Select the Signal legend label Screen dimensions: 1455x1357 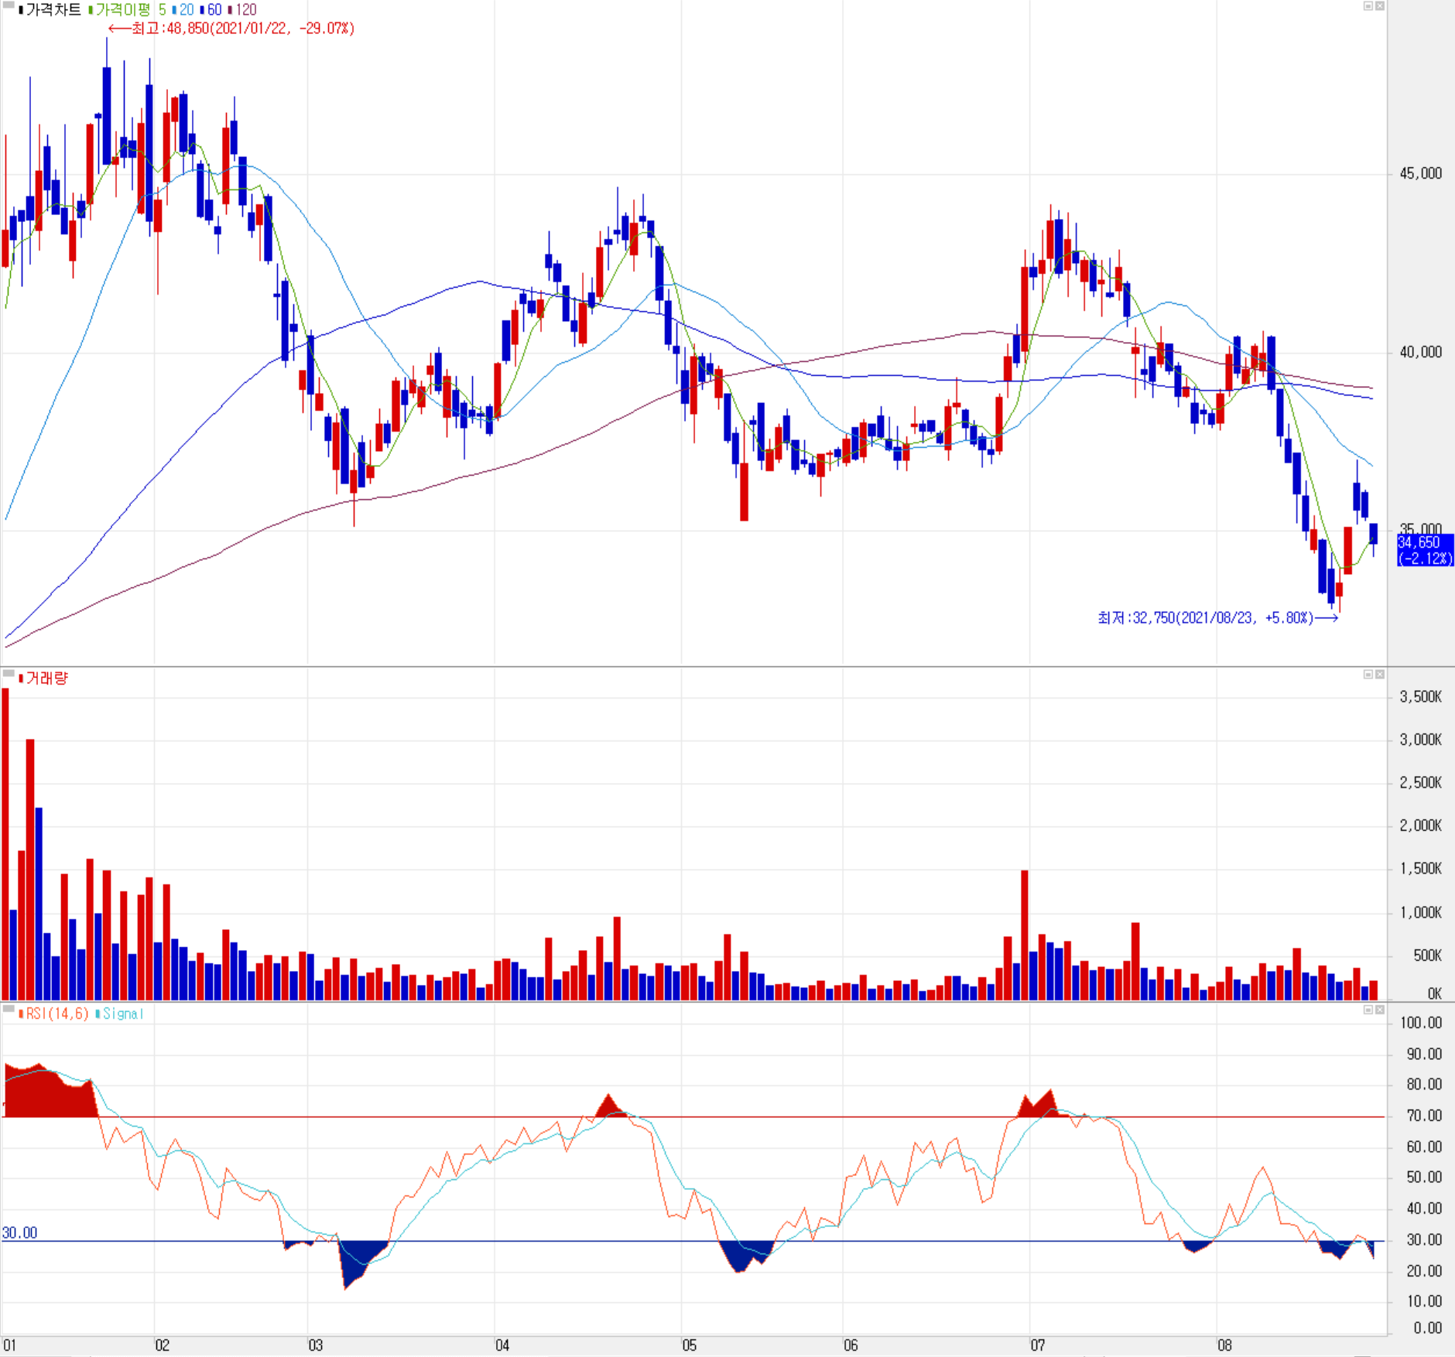[x=123, y=1013]
